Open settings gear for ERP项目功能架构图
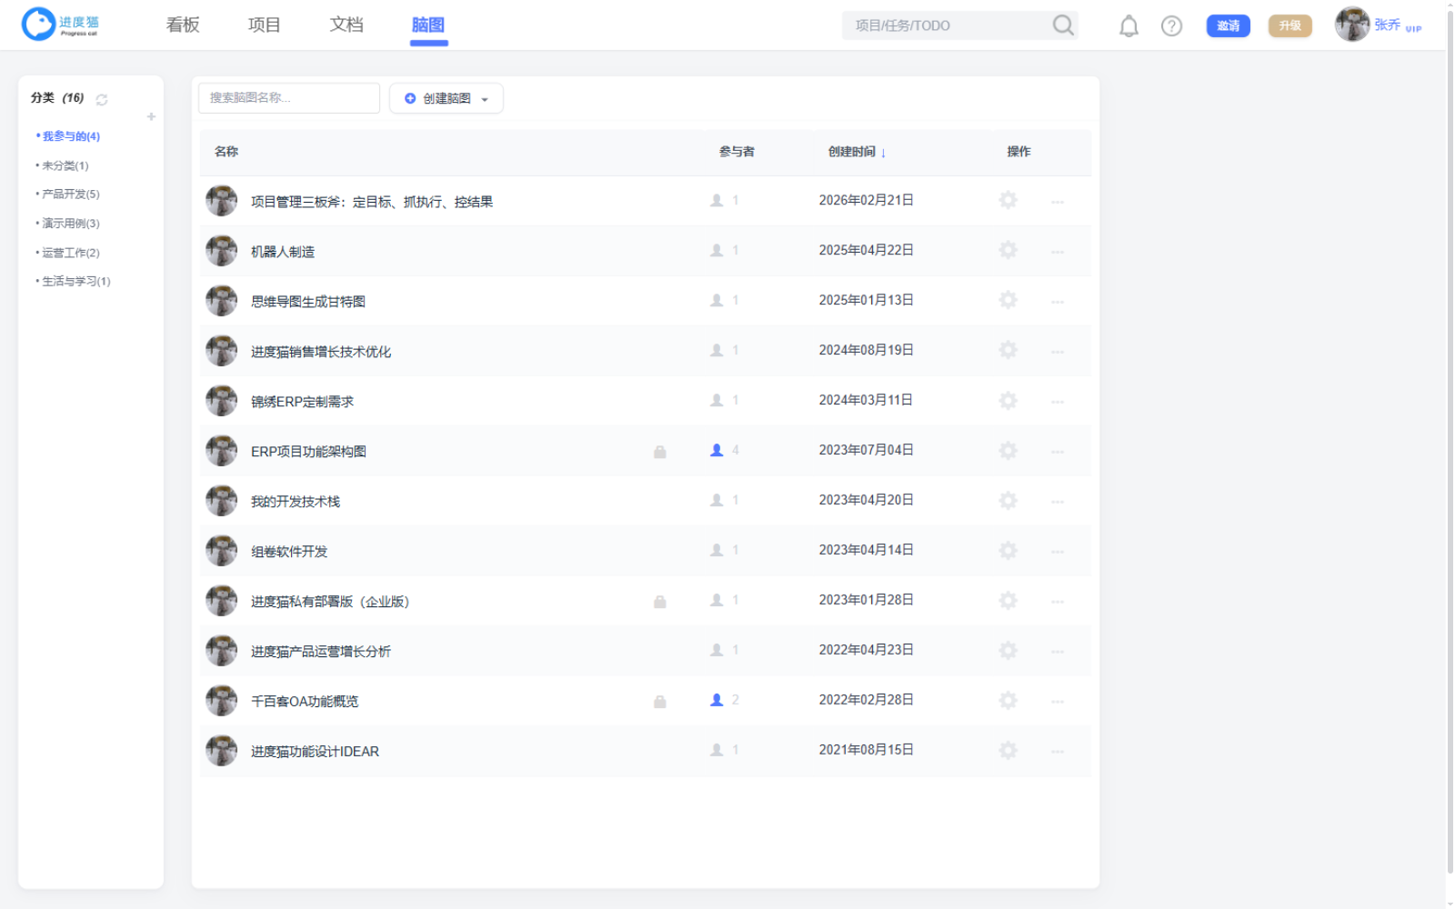1455x909 pixels. tap(1008, 450)
